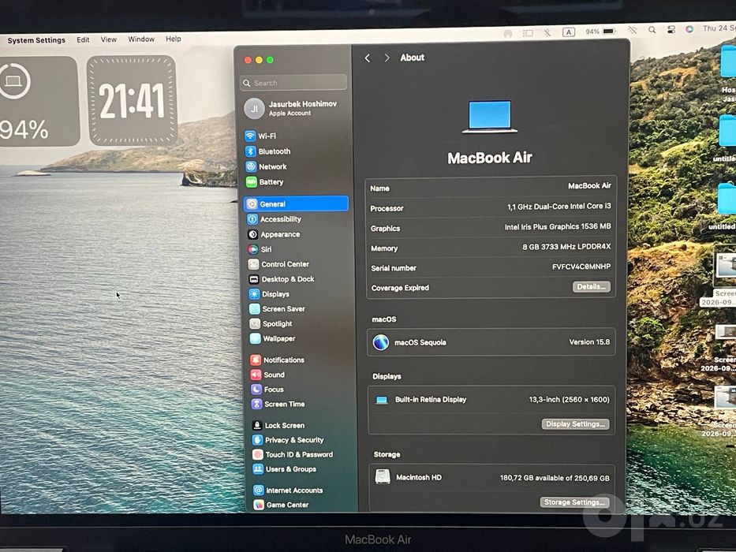Open Screen Time hourglass icon
The width and height of the screenshot is (736, 552).
pyautogui.click(x=256, y=404)
